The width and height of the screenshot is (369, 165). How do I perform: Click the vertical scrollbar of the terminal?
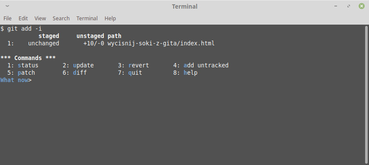(367, 95)
